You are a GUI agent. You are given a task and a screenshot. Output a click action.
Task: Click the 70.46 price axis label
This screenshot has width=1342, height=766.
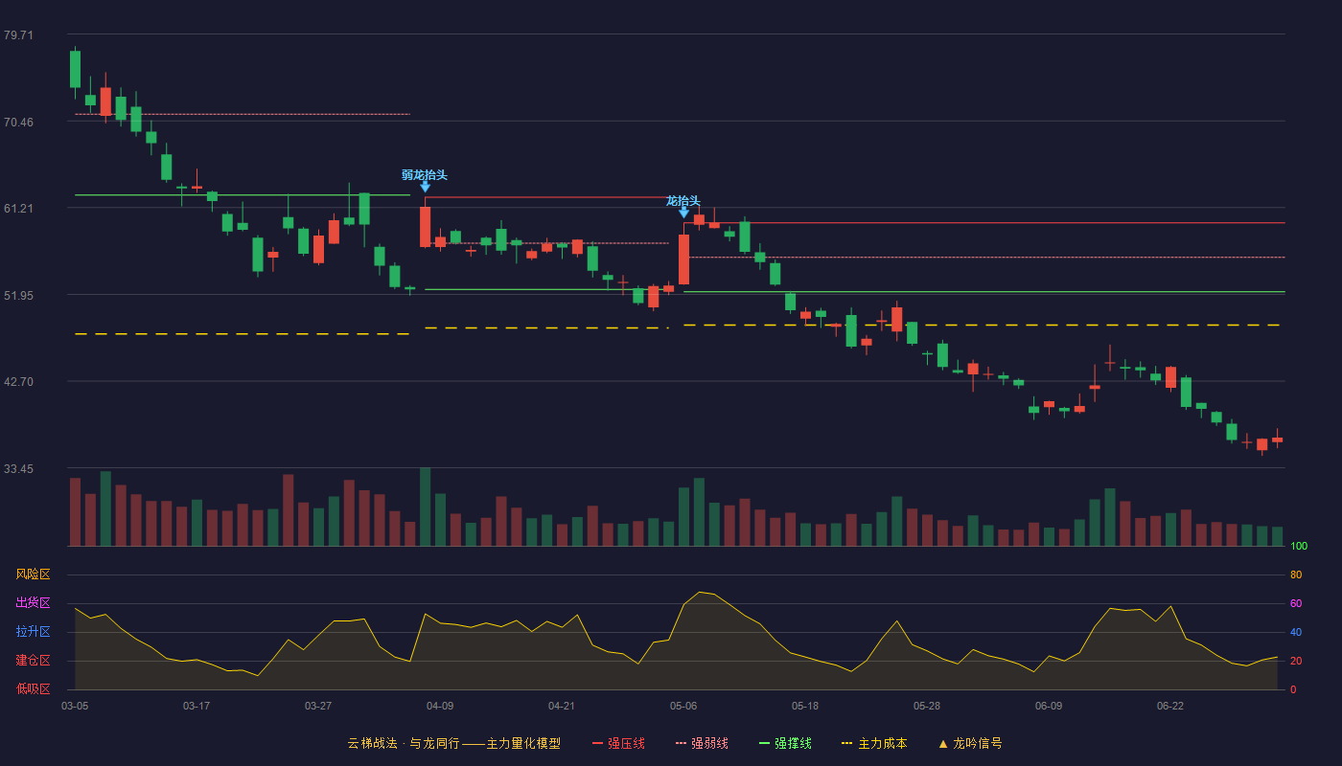18,122
